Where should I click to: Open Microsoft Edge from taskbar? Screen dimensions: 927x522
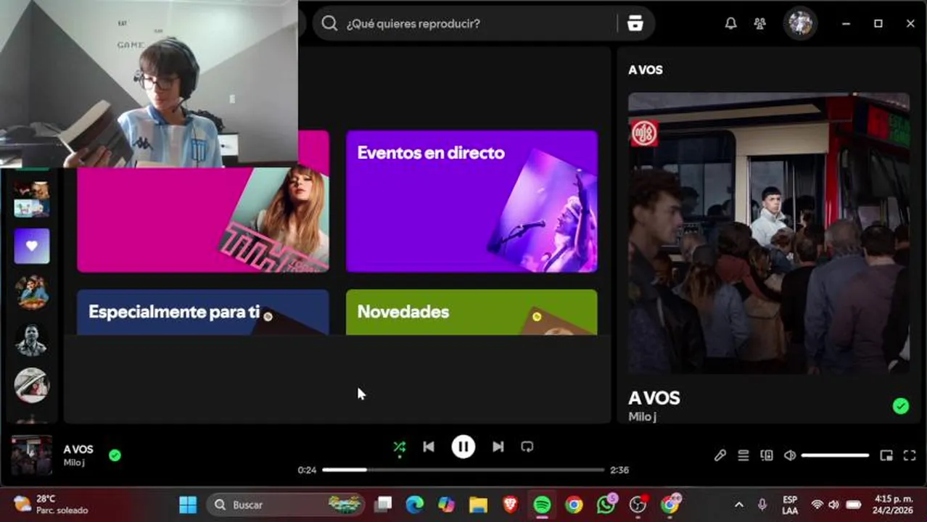click(414, 505)
